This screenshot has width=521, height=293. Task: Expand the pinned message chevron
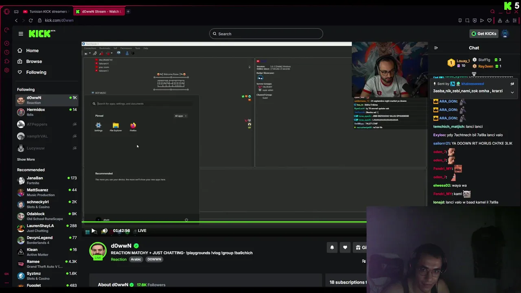point(512,92)
